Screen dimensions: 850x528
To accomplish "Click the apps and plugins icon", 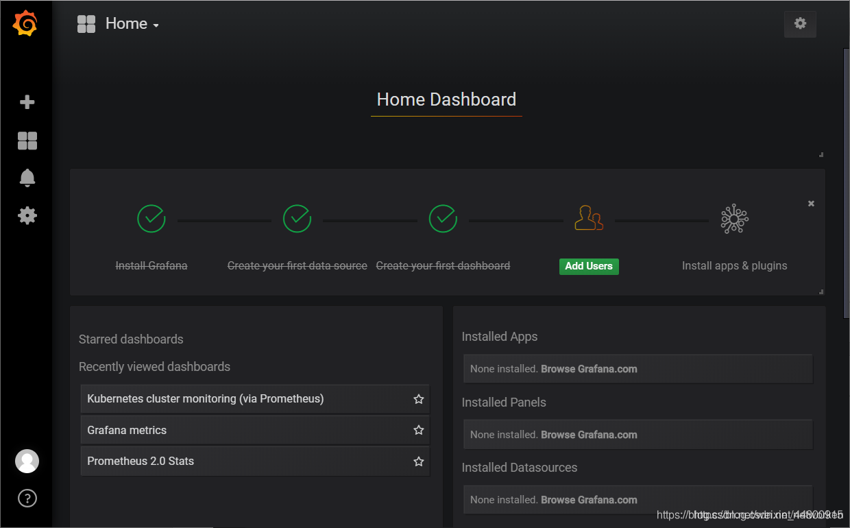I will click(x=734, y=219).
